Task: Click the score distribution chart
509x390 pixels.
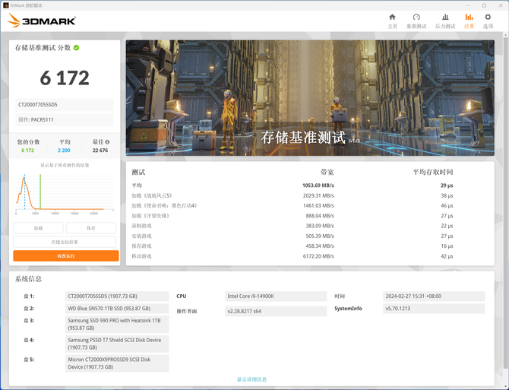Action: (65, 193)
